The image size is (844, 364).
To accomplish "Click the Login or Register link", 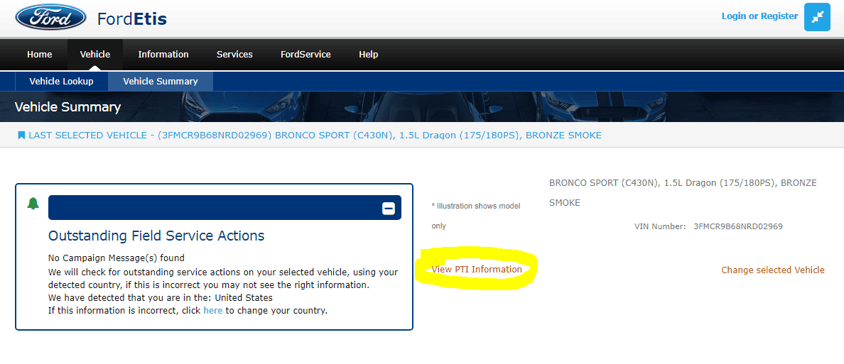I will [759, 16].
